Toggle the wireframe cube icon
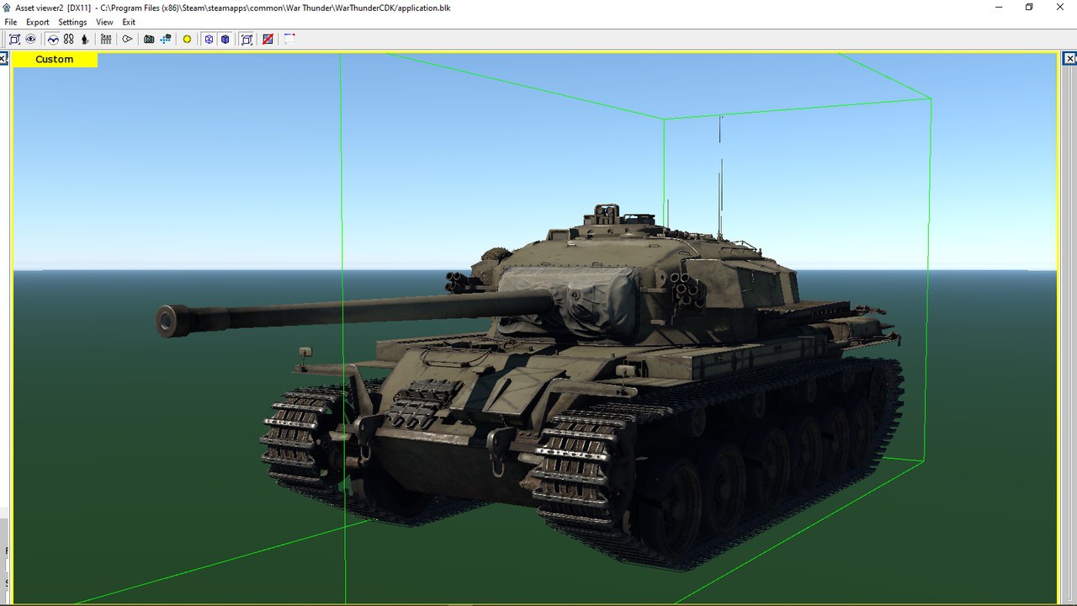This screenshot has height=606, width=1077. (x=209, y=39)
